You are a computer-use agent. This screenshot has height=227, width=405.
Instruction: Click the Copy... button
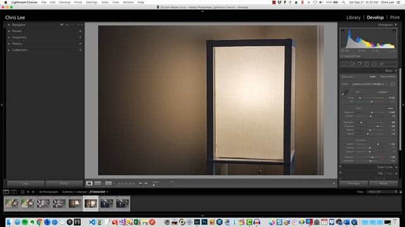[25, 183]
